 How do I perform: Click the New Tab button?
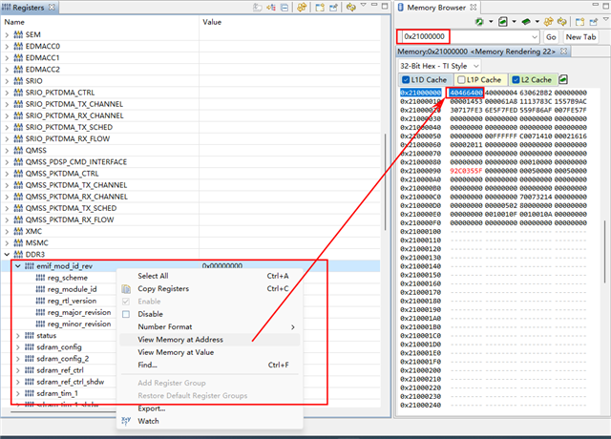(x=581, y=37)
